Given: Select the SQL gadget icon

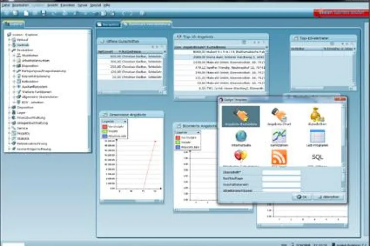Looking at the screenshot, I should coord(317,157).
